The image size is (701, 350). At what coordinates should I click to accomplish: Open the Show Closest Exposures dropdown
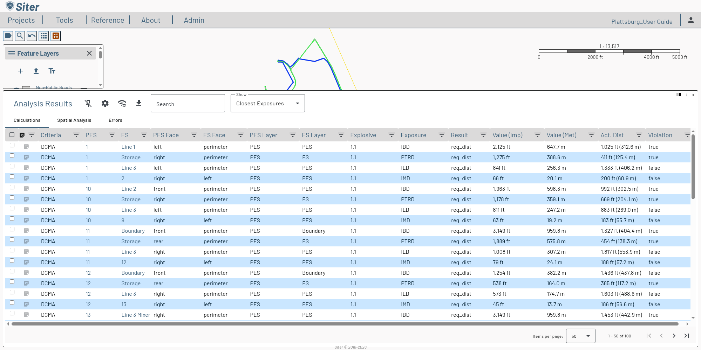[x=268, y=103]
